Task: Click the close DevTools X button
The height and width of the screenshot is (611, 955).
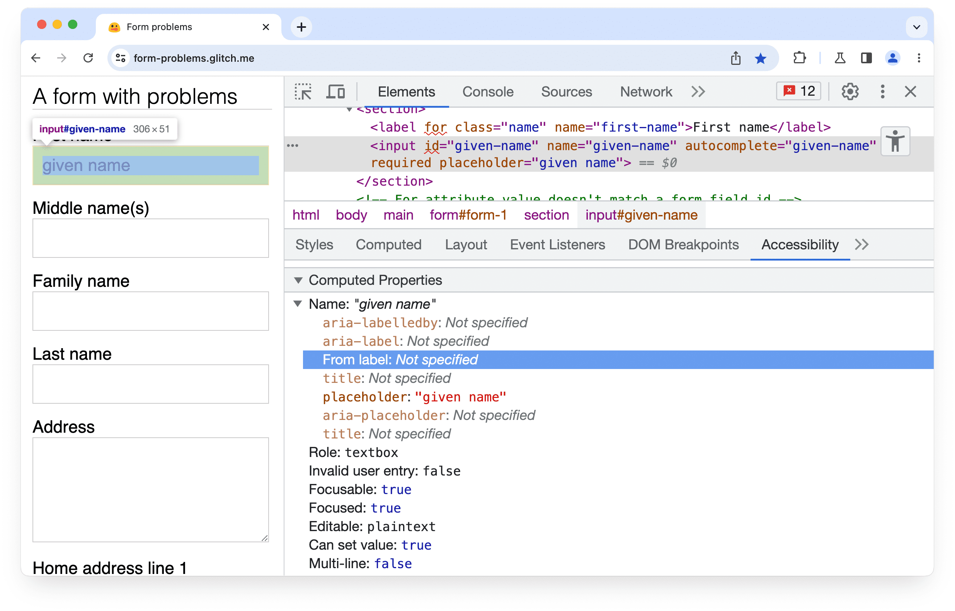Action: point(911,92)
